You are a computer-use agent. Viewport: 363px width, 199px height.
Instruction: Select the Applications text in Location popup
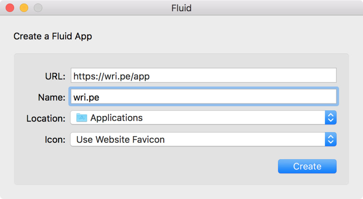(116, 118)
